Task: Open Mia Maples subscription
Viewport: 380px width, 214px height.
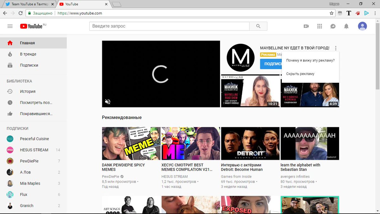Action: click(x=33, y=183)
